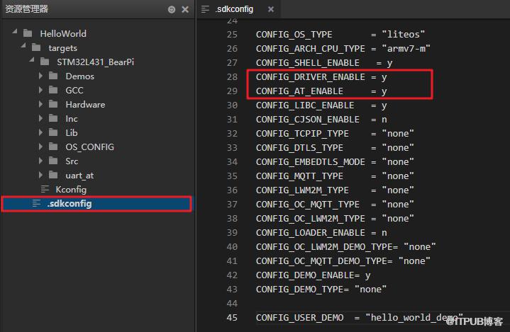
Task: Expand the OS_CONFIG folder arrow
Action: pyautogui.click(x=40, y=147)
